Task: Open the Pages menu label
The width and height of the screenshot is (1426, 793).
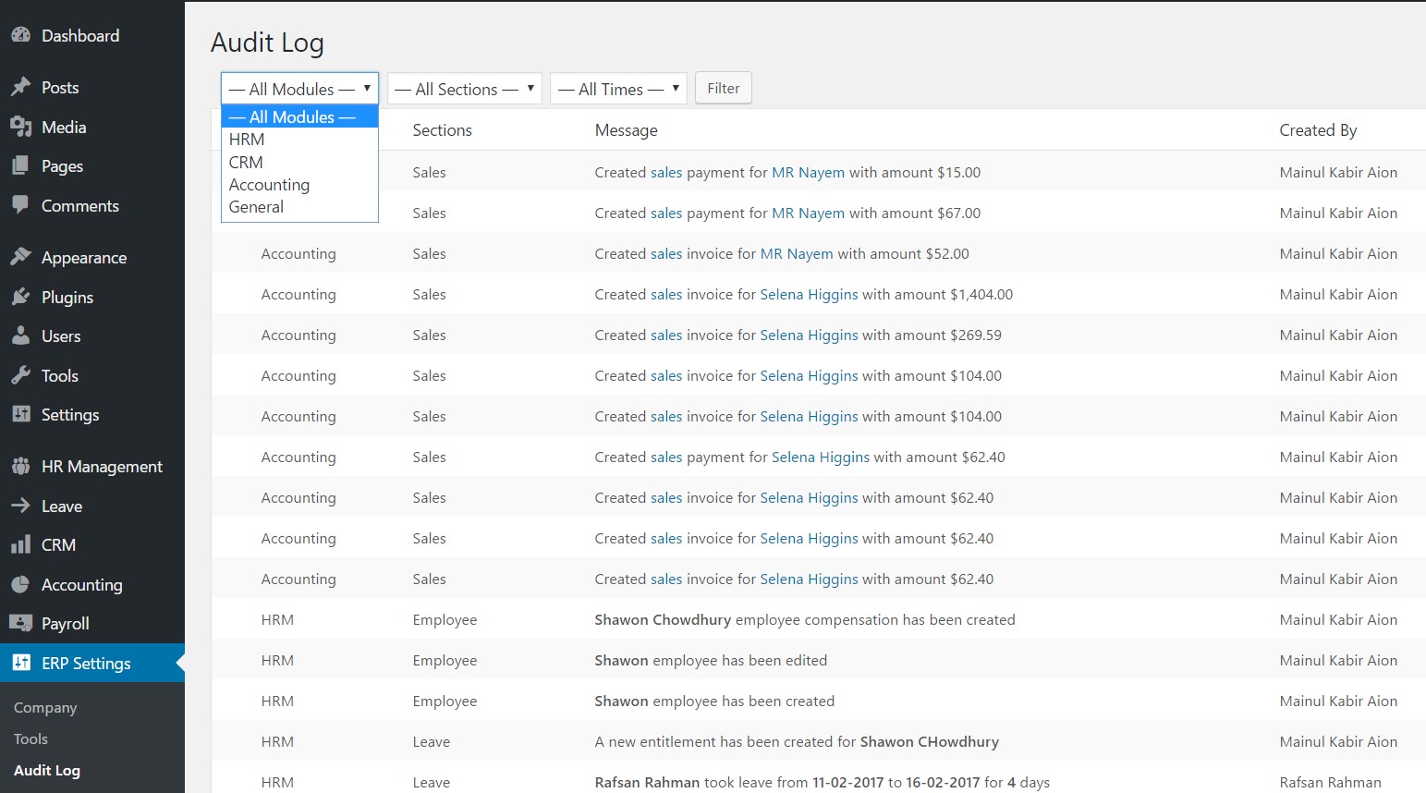Action: pyautogui.click(x=62, y=165)
